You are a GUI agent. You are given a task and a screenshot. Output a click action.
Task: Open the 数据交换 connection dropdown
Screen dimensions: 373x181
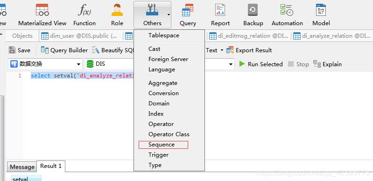45,64
